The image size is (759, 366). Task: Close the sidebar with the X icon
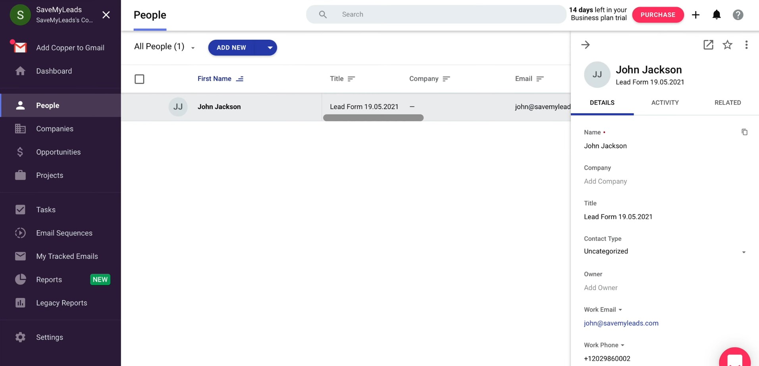pyautogui.click(x=106, y=15)
